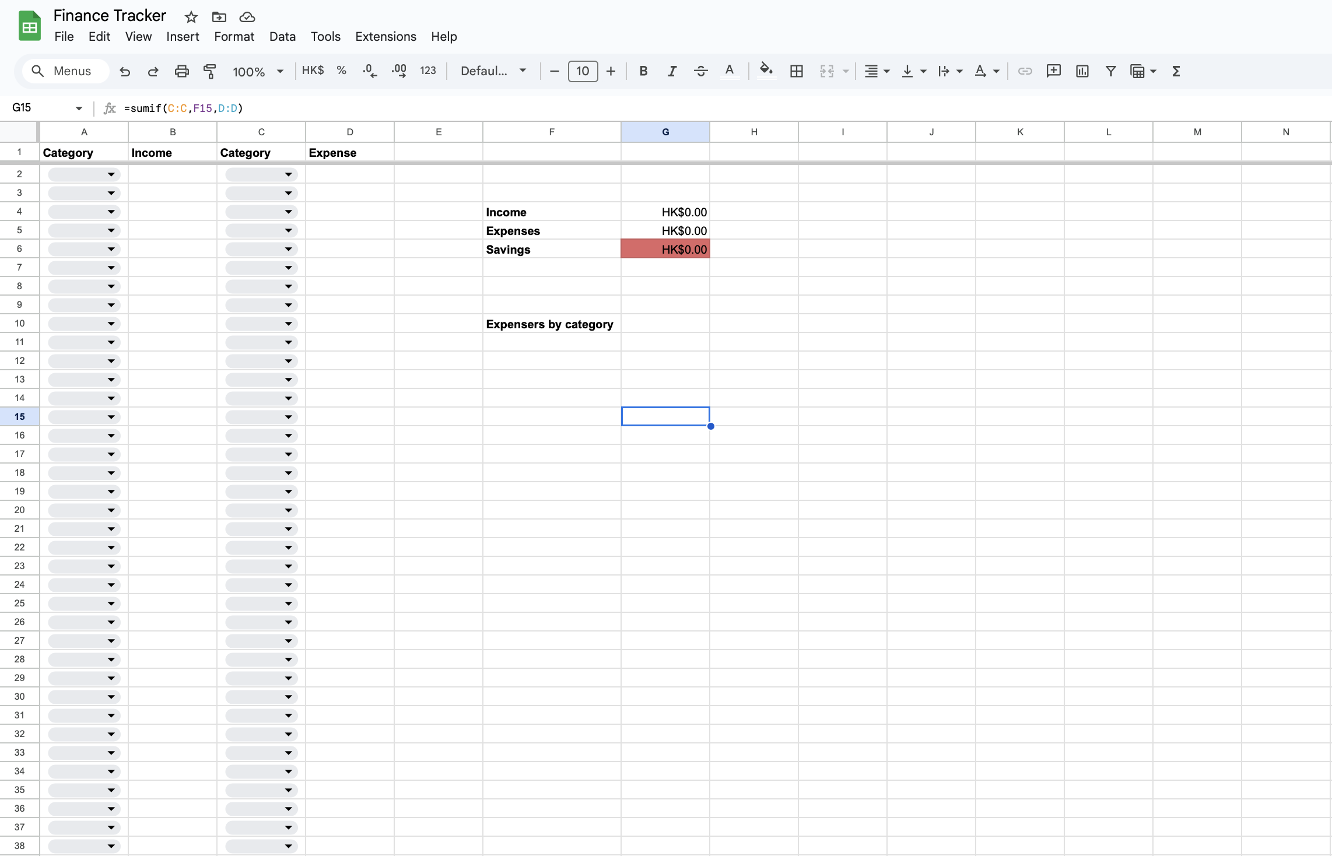Select column G header
The image size is (1332, 856).
(x=665, y=132)
